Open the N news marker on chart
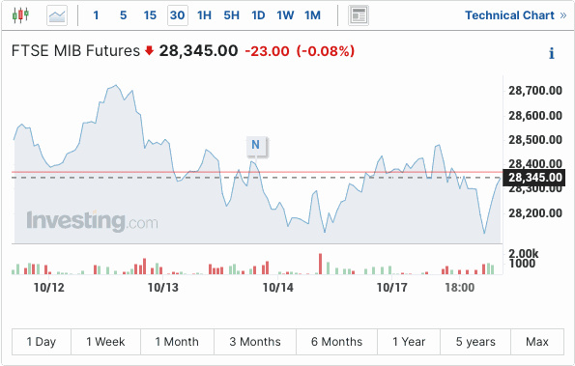This screenshot has height=366, width=575. coord(256,145)
